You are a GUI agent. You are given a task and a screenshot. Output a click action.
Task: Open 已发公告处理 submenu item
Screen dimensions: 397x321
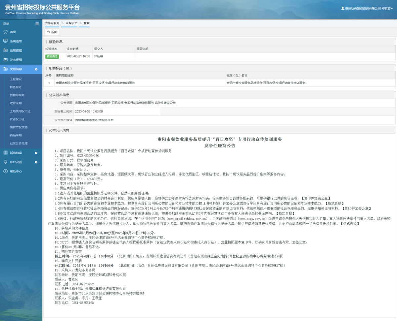(x=19, y=143)
